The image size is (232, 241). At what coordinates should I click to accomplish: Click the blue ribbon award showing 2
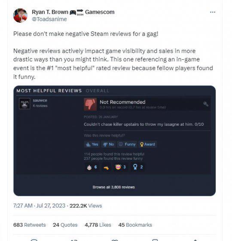tap(138, 167)
